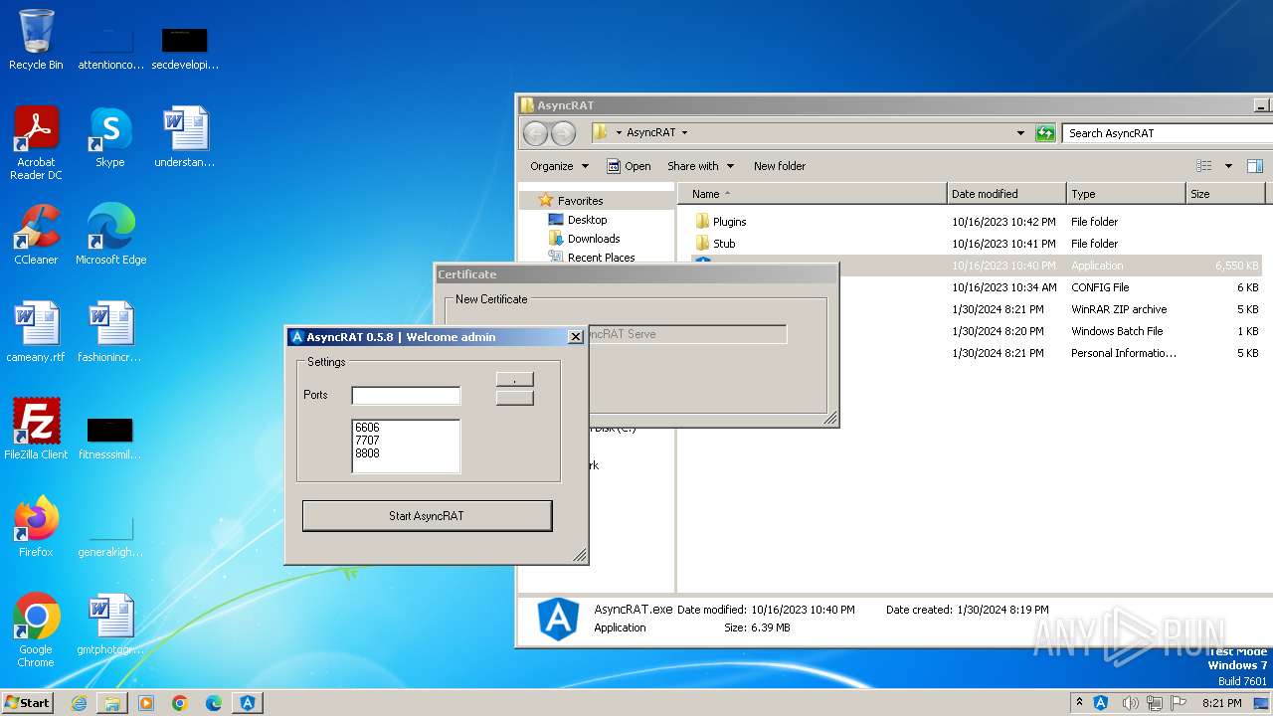Screen dimensions: 1273x716
Task: Open Recent Places in Favorites
Action: point(601,257)
